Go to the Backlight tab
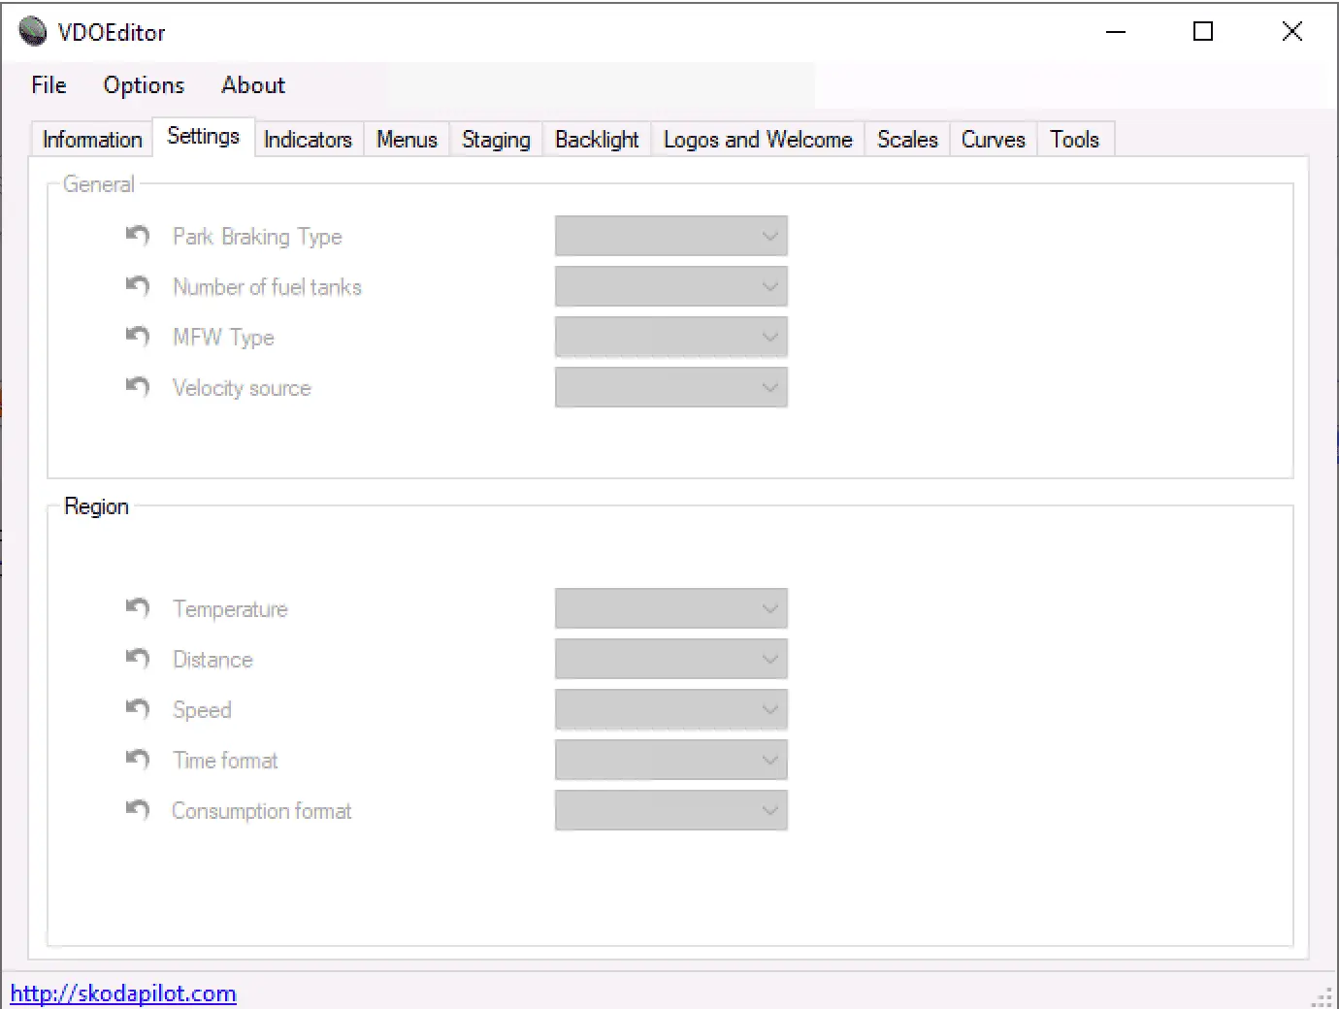This screenshot has width=1339, height=1009. [x=597, y=140]
